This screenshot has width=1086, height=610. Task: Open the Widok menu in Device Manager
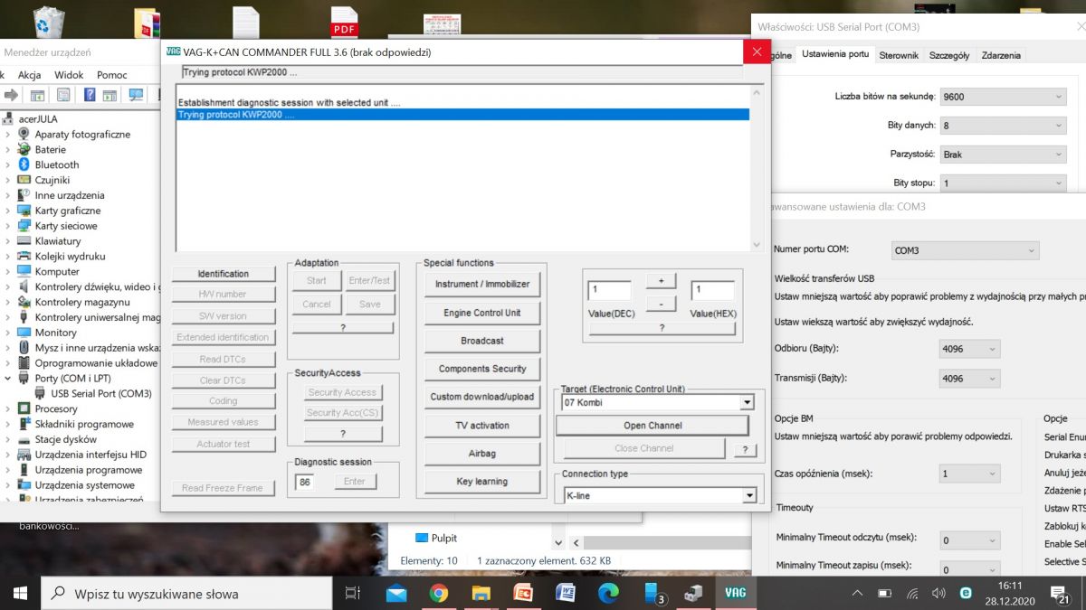pos(69,75)
